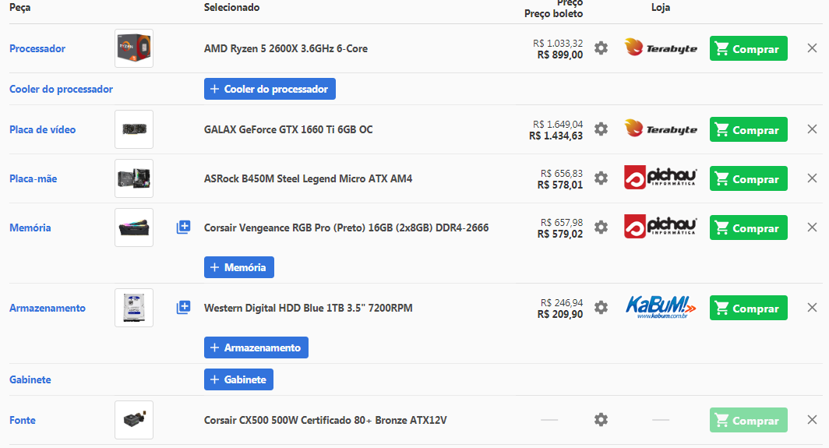Image resolution: width=829 pixels, height=448 pixels.
Task: Click the Loja column header
Action: pos(661,8)
